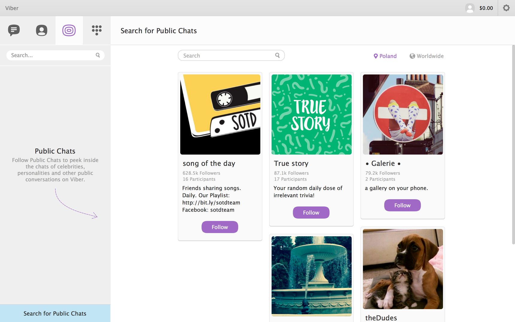Open the Contacts tab icon
The image size is (515, 322).
[42, 30]
